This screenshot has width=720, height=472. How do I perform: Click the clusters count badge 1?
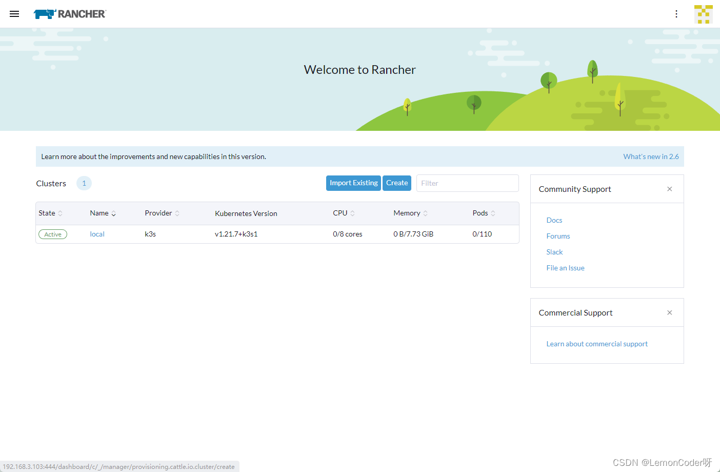tap(84, 183)
